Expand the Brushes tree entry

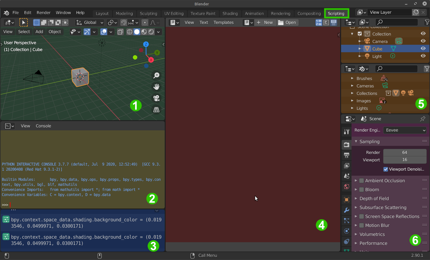tap(352, 78)
